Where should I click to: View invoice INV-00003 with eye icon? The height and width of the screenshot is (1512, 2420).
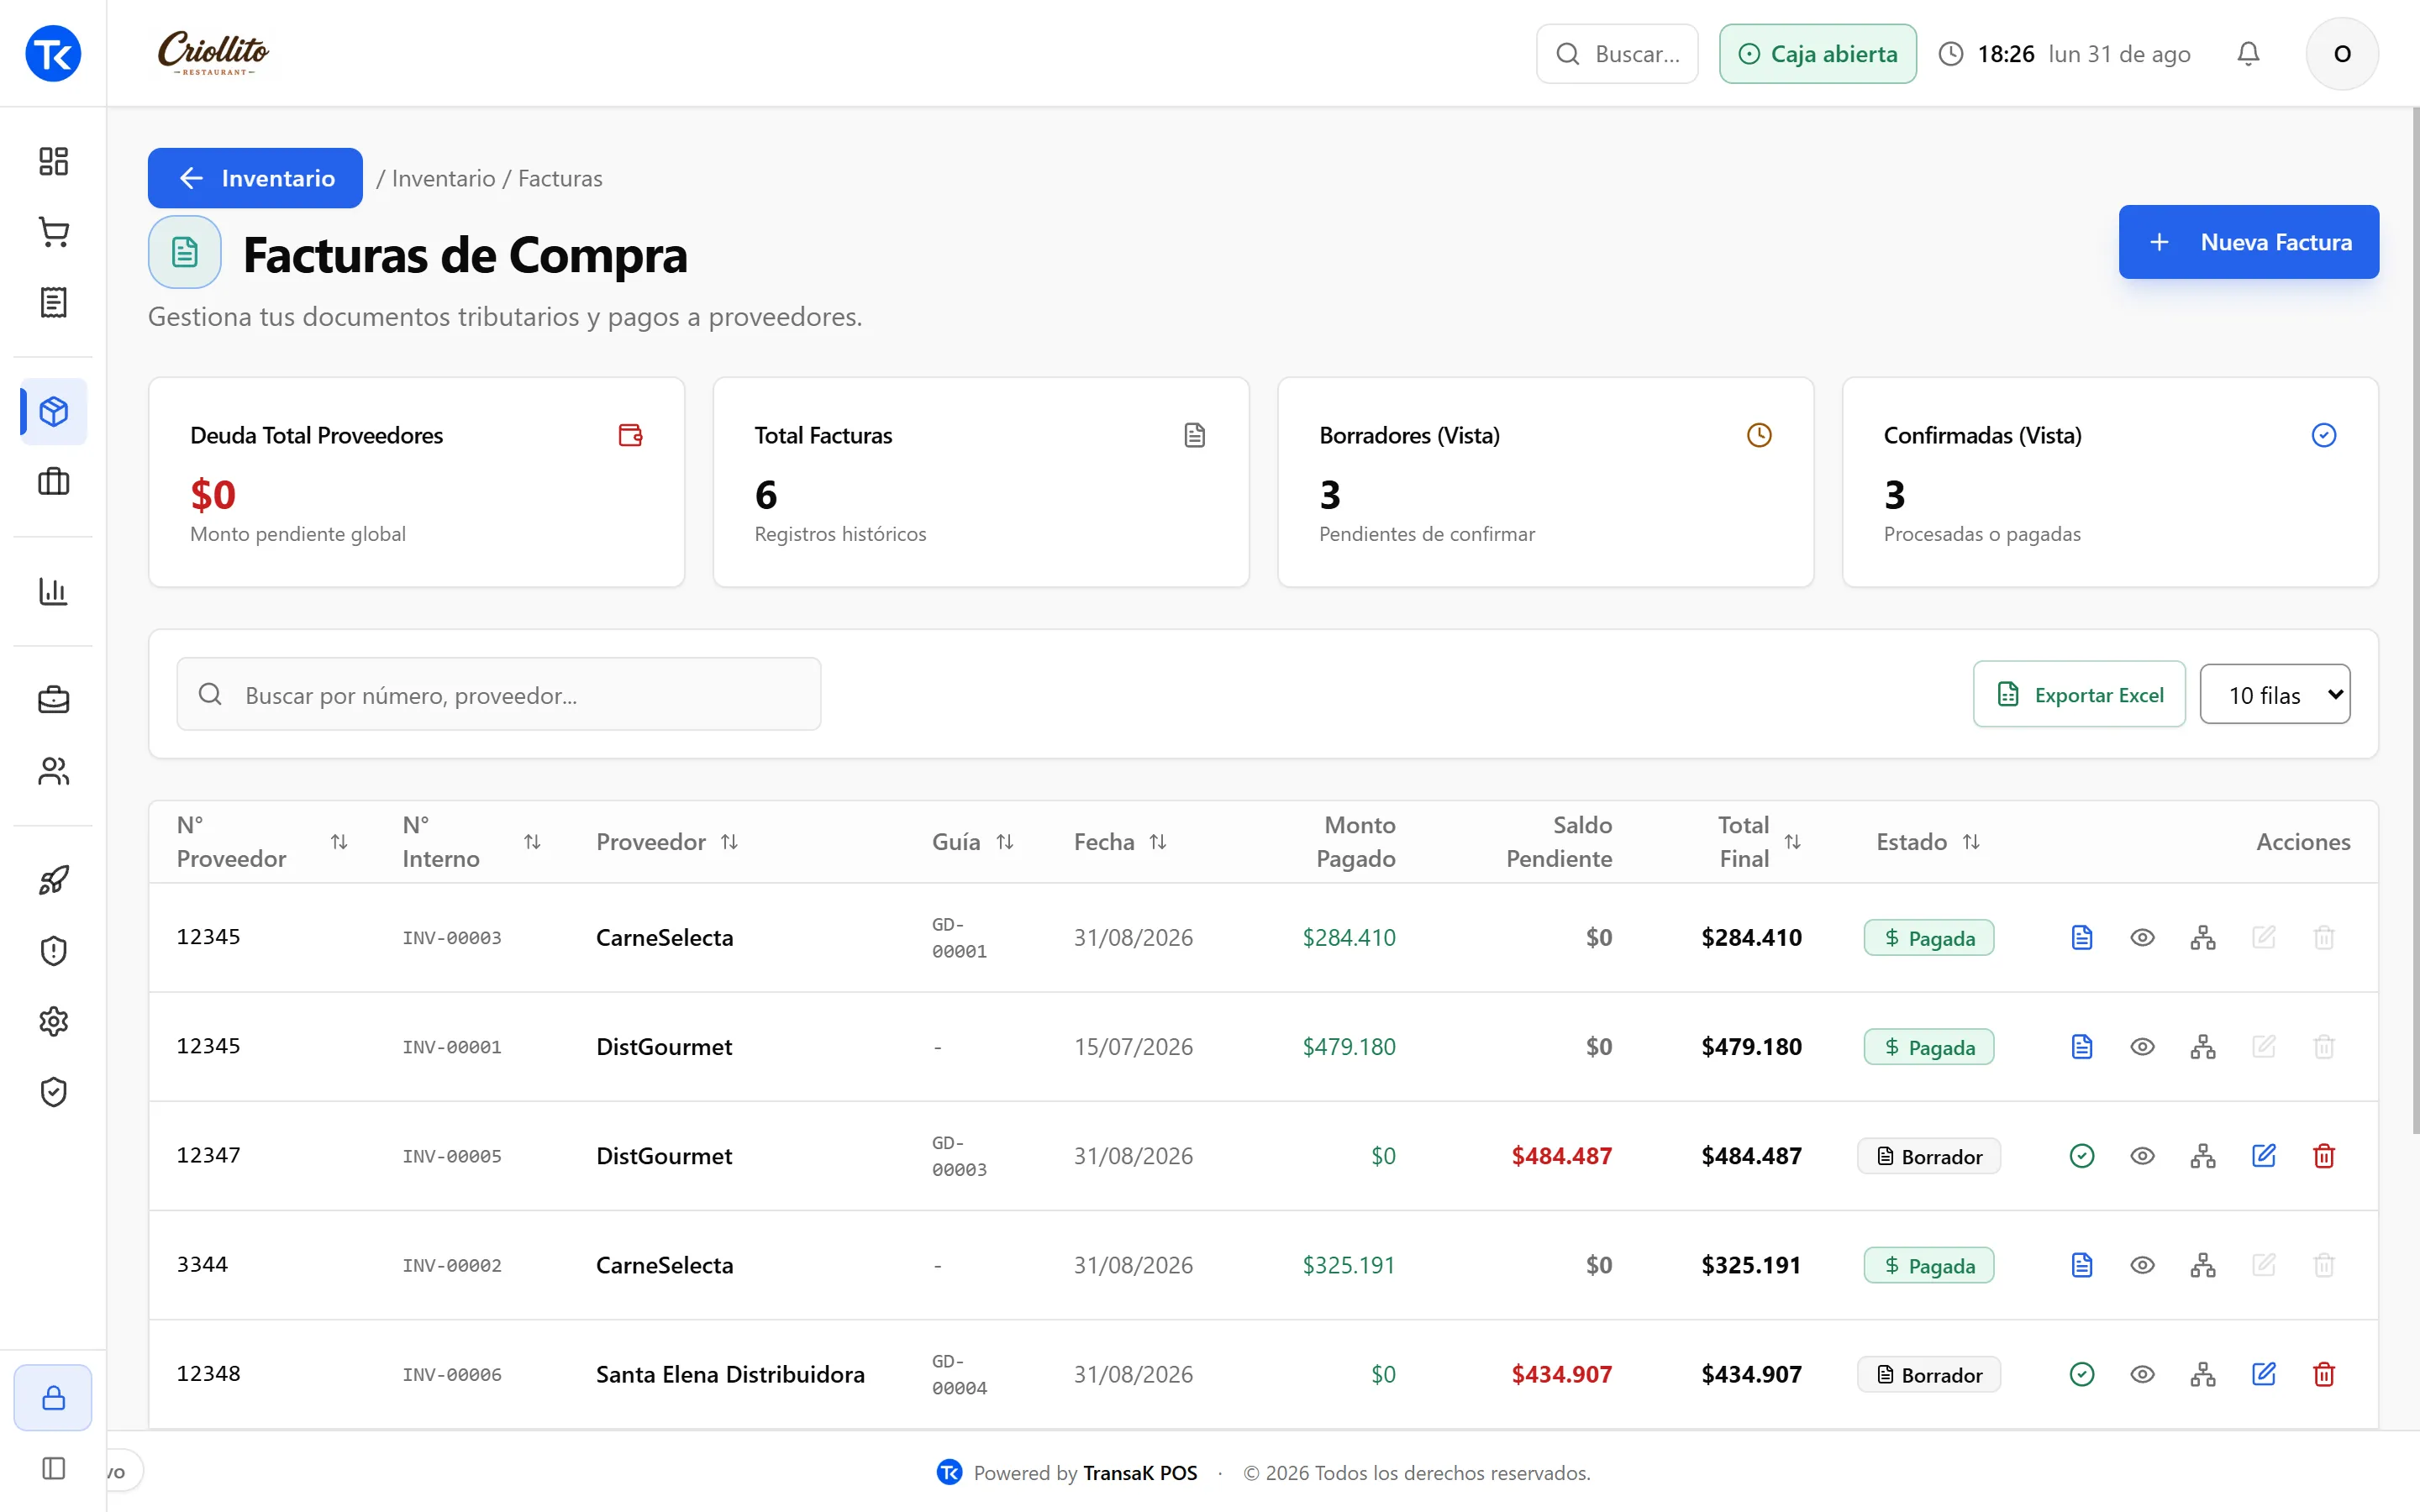(x=2142, y=937)
